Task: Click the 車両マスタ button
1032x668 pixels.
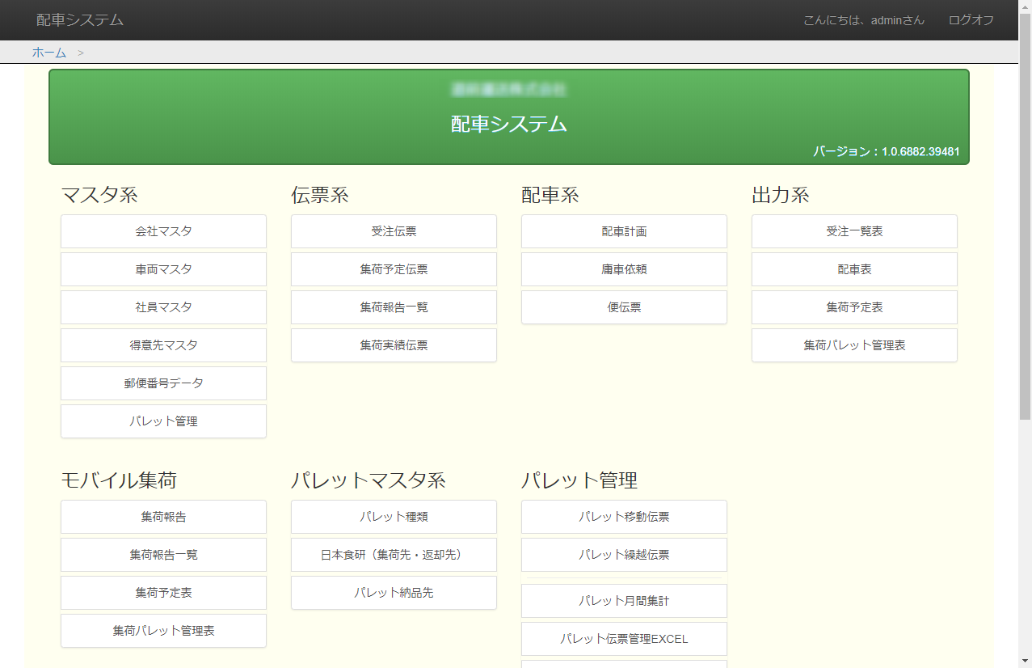Action: pyautogui.click(x=163, y=269)
